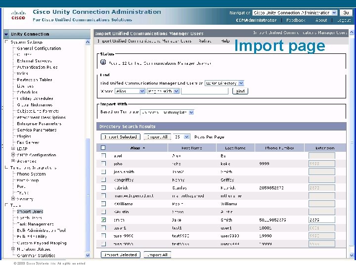Open Phone System in the tree
This screenshot has height=267, width=356.
point(31,174)
